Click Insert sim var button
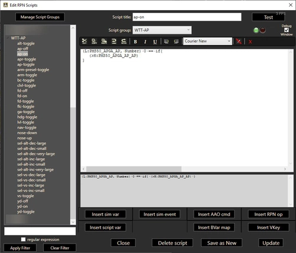This screenshot has height=253, width=296. 105,214
